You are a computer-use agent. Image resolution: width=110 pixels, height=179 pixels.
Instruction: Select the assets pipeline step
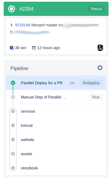point(56,154)
